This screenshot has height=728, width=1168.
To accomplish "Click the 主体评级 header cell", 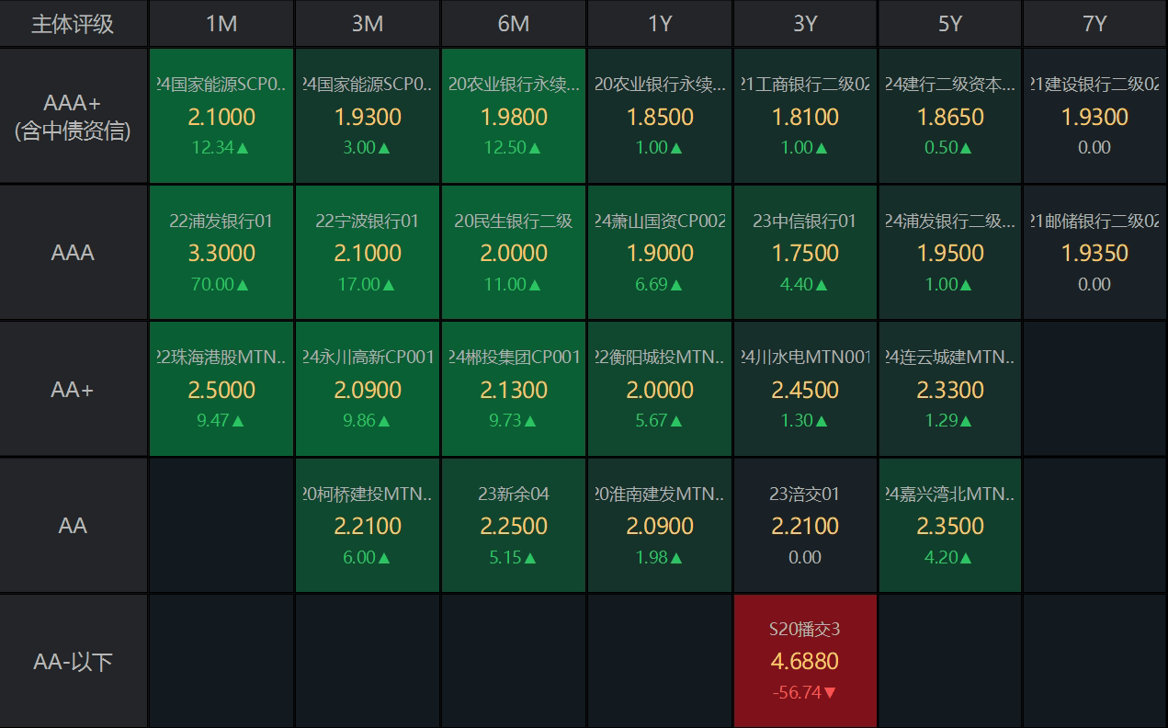I will (x=74, y=24).
